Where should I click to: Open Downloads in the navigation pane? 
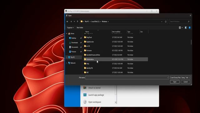click(73, 43)
